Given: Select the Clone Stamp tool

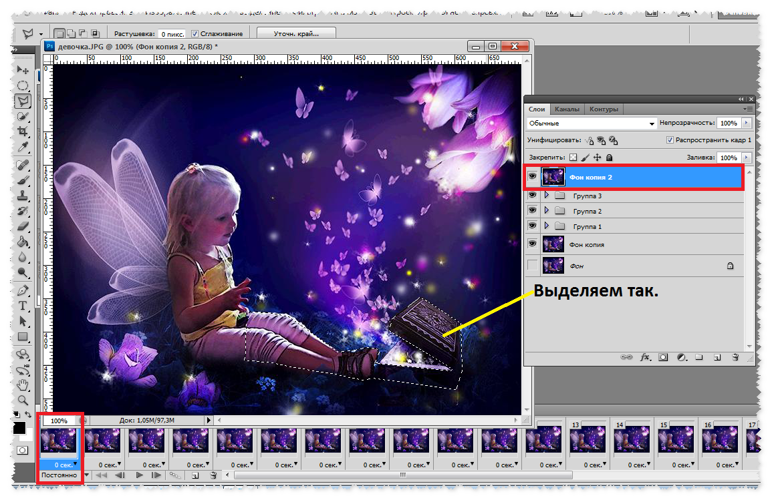Looking at the screenshot, I should pyautogui.click(x=23, y=196).
